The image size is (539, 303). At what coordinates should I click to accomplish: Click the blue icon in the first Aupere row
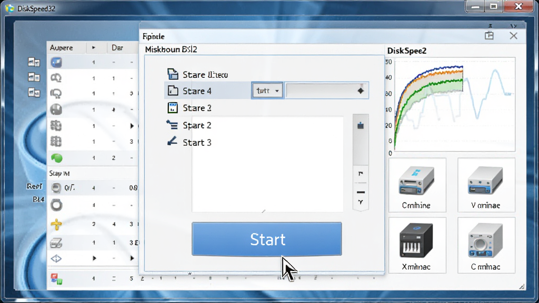pos(56,62)
